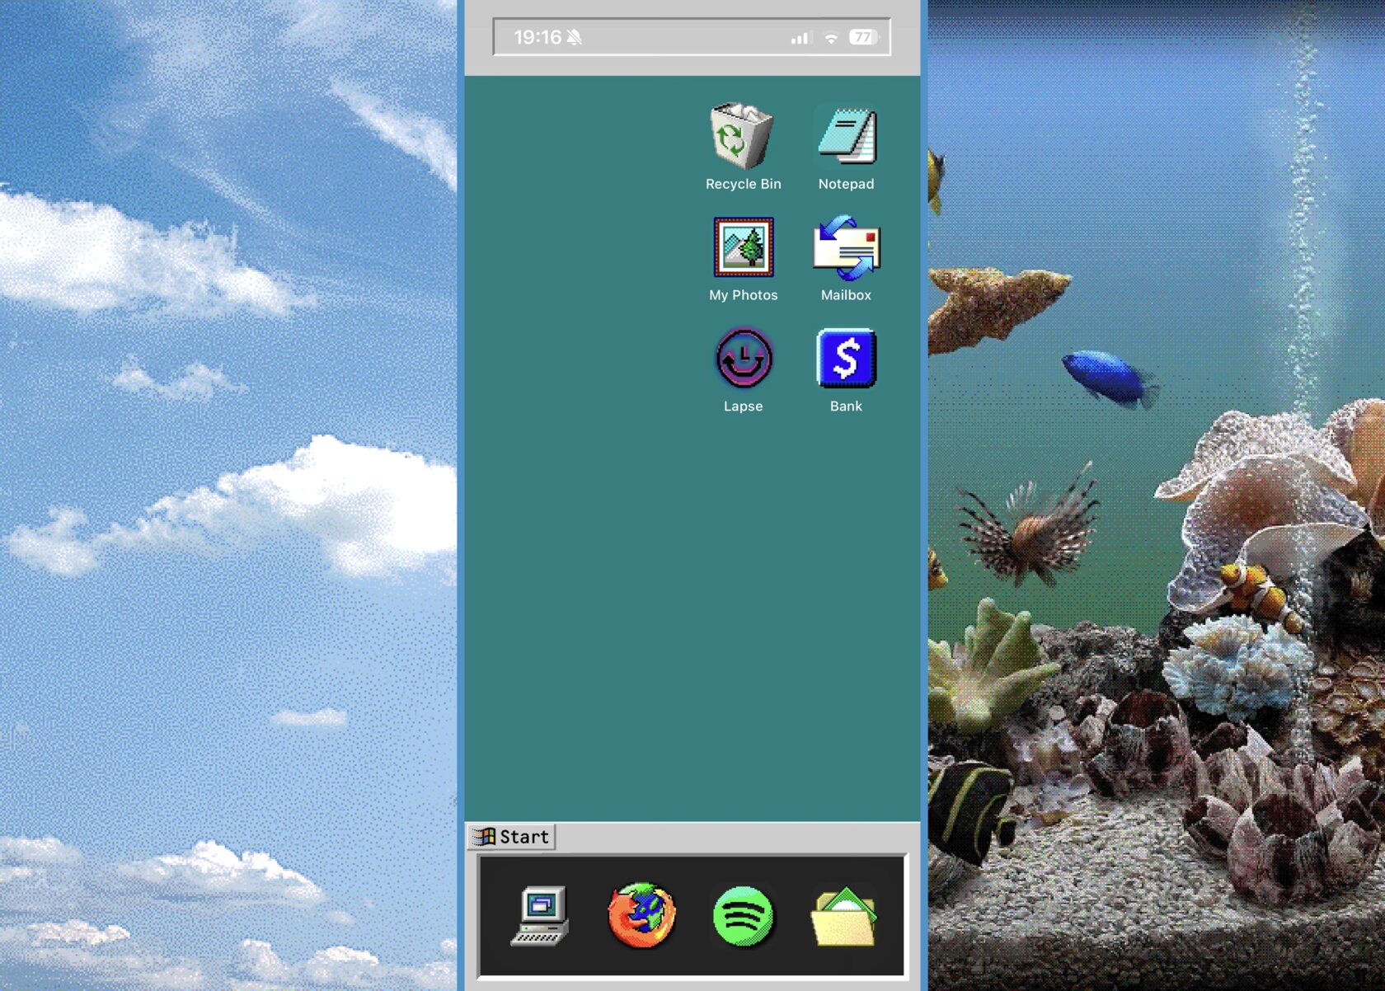Open the Recycle Bin icon
1385x991 pixels.
pos(742,135)
